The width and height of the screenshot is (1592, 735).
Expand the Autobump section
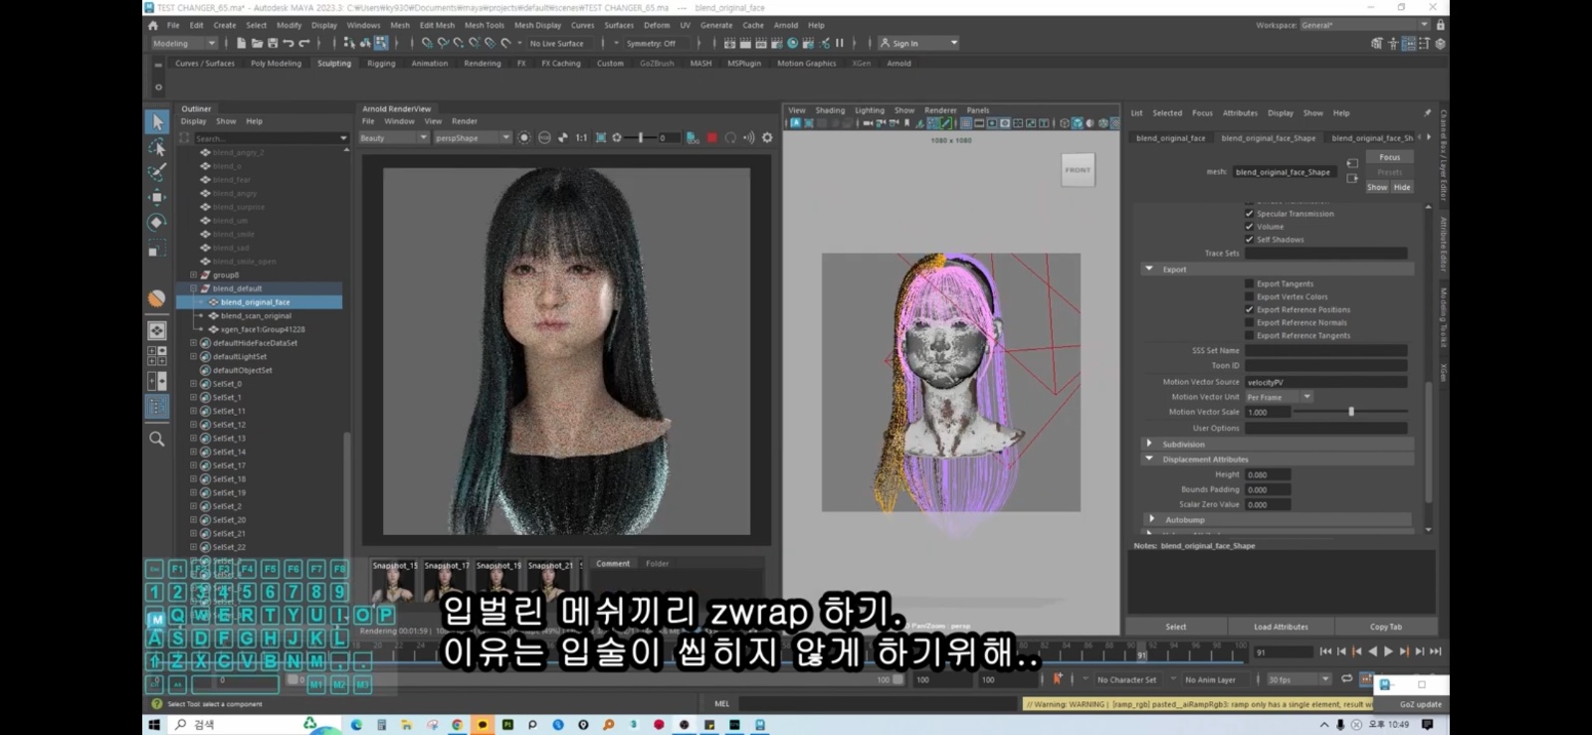[1151, 519]
